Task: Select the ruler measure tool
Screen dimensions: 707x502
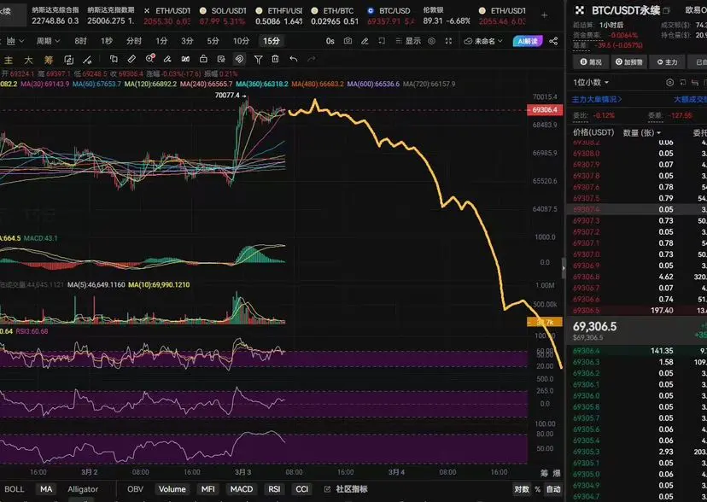Action: [x=131, y=59]
